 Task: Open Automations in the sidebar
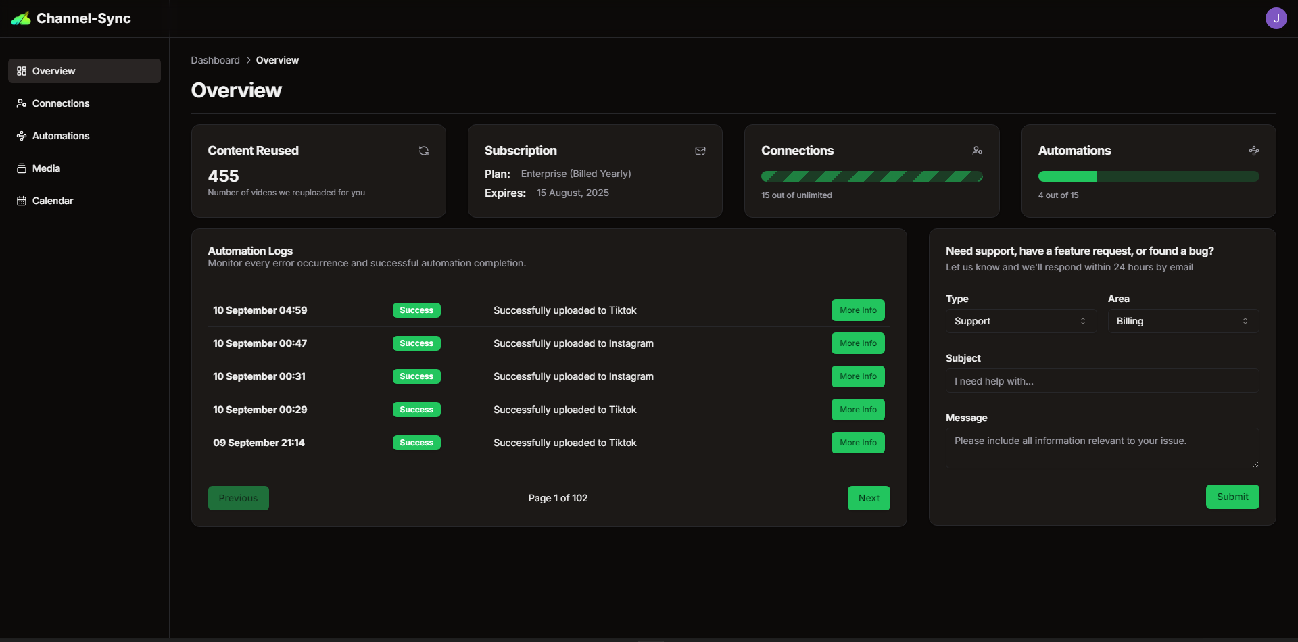click(x=85, y=136)
